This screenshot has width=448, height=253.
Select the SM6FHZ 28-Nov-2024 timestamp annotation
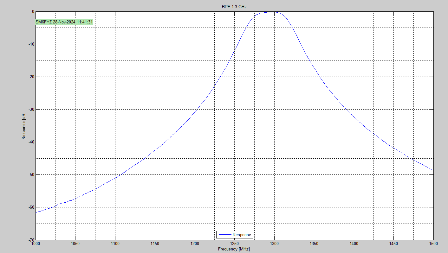click(x=64, y=22)
